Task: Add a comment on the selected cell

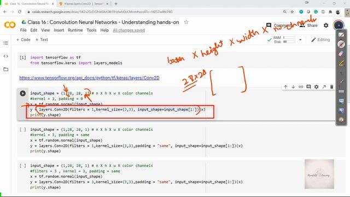Action: tap(308, 86)
